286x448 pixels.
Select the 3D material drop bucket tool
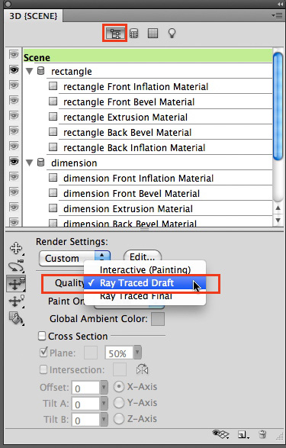coord(16,318)
